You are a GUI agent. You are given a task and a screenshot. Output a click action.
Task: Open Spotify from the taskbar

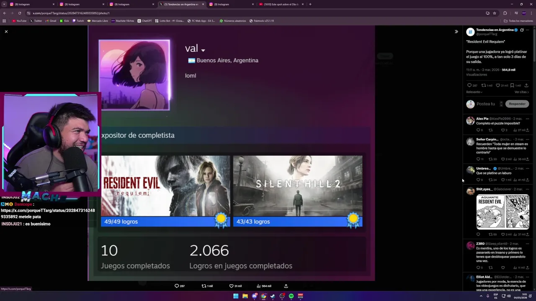coord(291,296)
